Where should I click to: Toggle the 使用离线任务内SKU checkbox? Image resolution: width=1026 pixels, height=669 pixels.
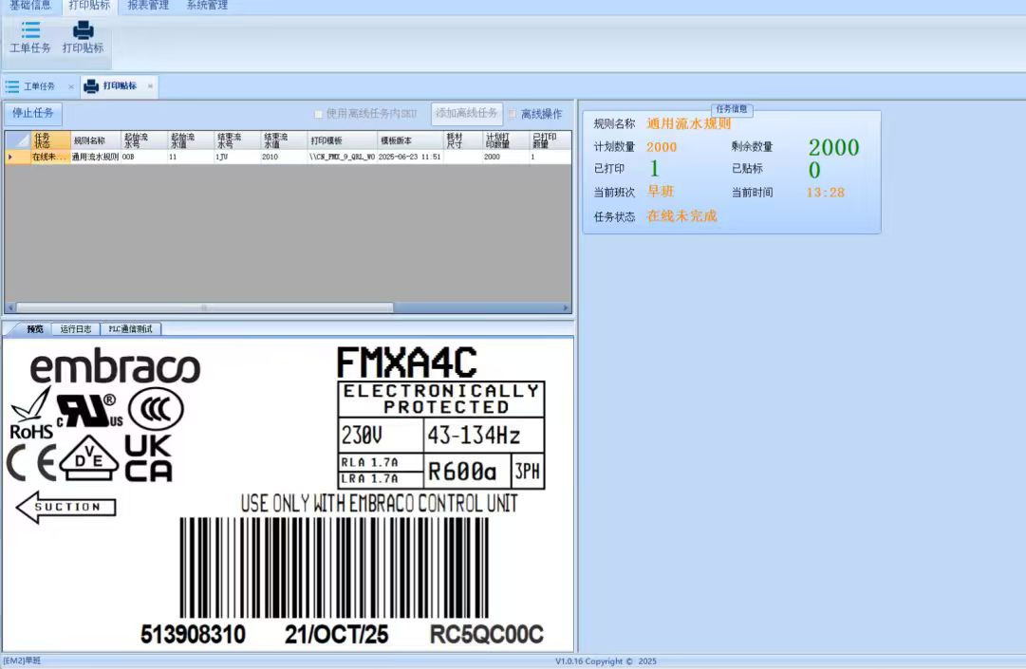319,114
